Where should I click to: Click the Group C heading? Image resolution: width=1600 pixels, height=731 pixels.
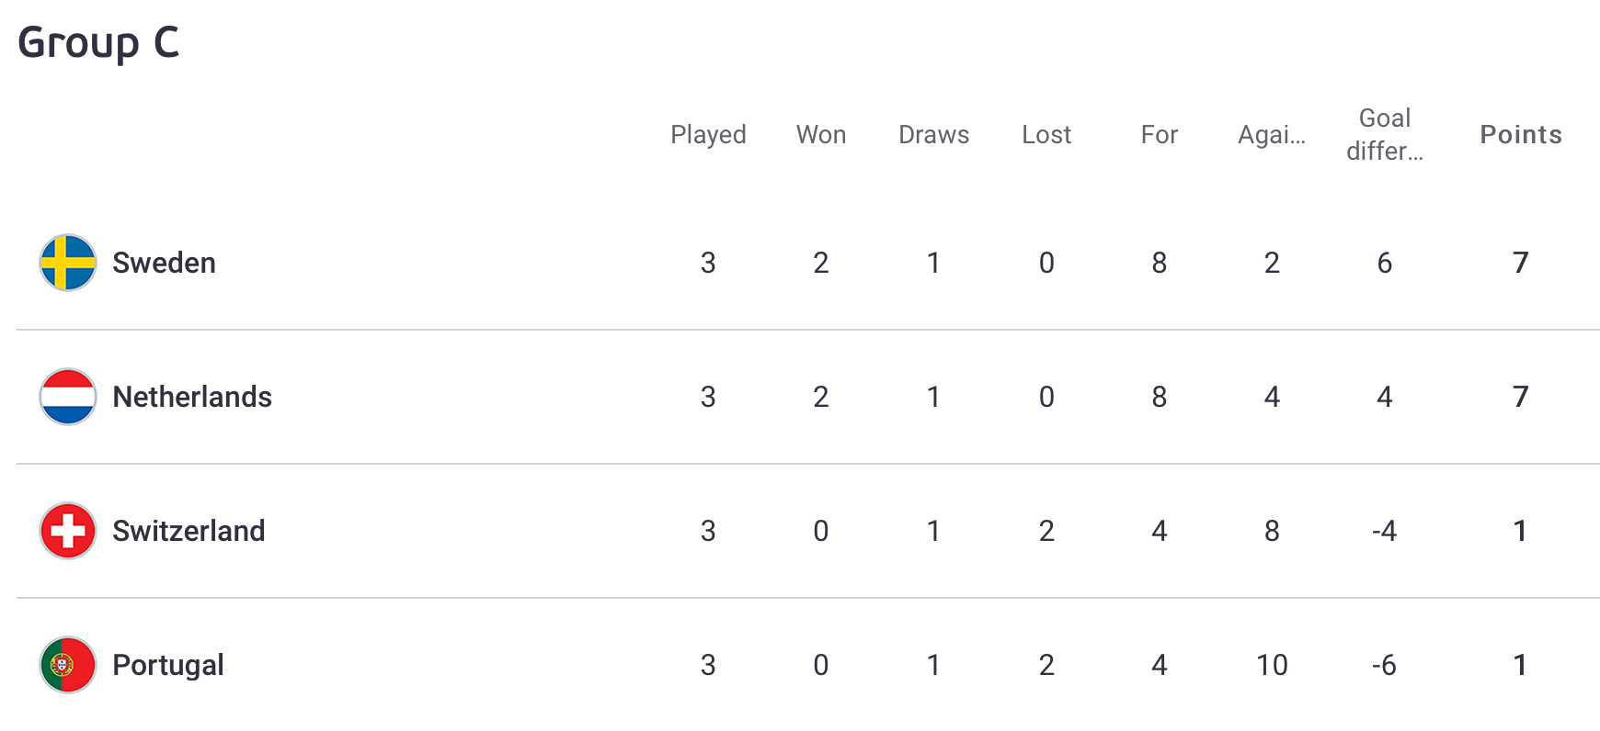pyautogui.click(x=98, y=43)
